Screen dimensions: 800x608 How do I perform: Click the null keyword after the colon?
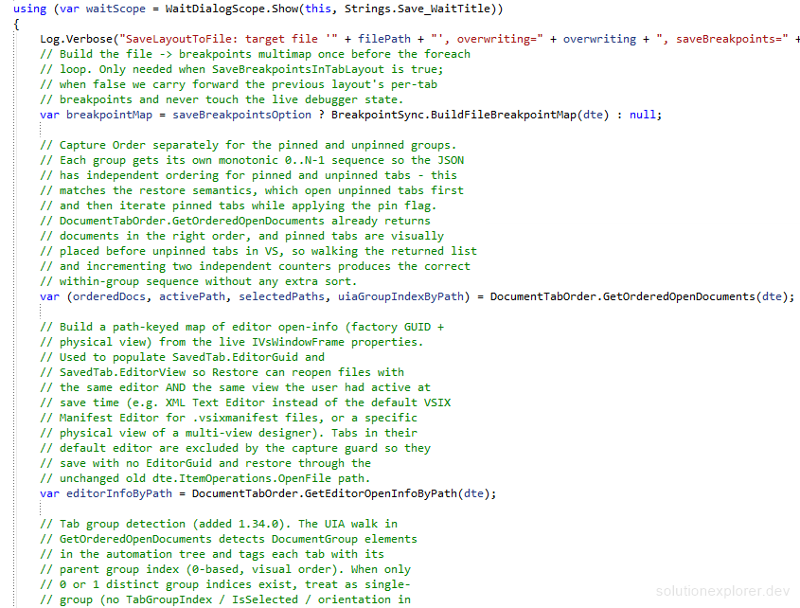642,115
